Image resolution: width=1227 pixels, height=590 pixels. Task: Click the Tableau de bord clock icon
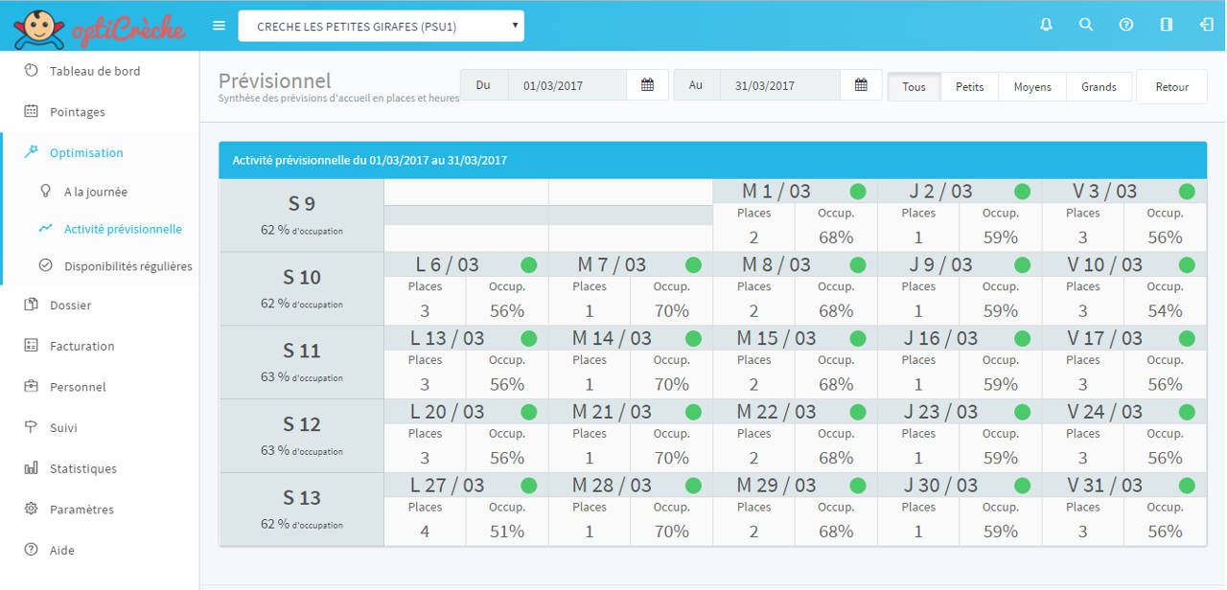(x=31, y=70)
